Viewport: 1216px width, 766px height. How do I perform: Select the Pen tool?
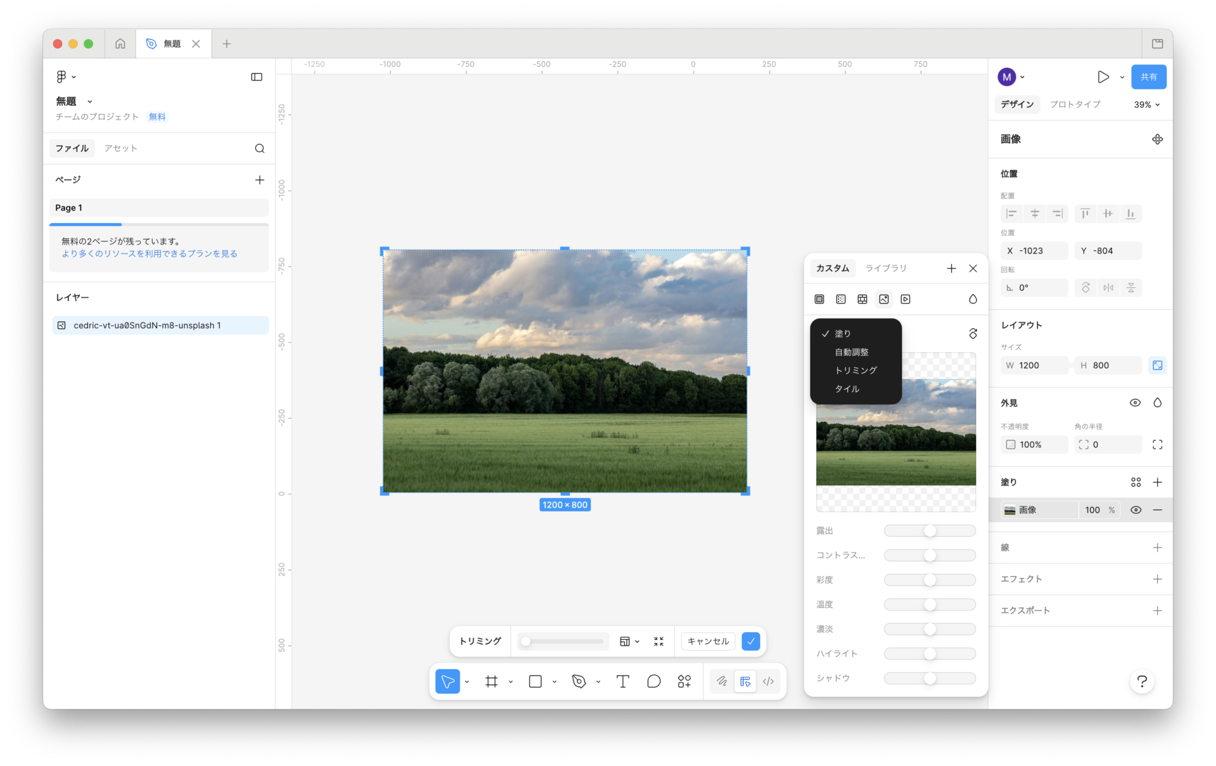[x=579, y=681]
